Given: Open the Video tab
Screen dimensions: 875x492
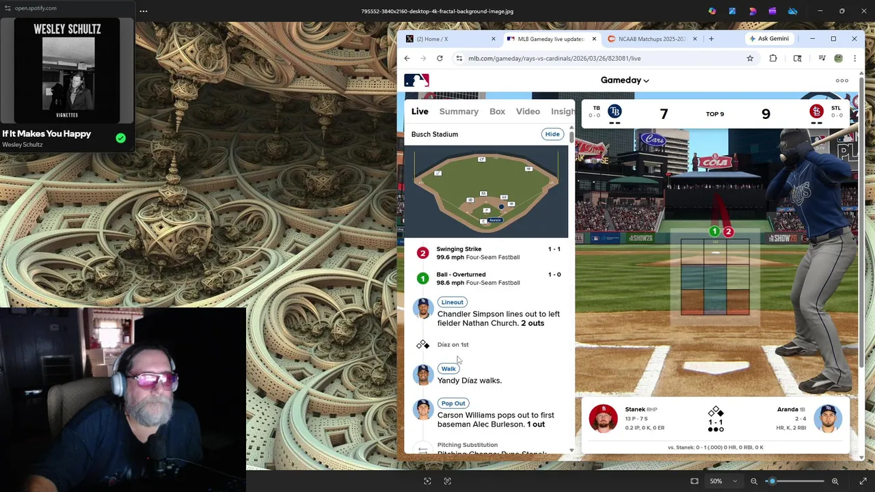Looking at the screenshot, I should 528,111.
